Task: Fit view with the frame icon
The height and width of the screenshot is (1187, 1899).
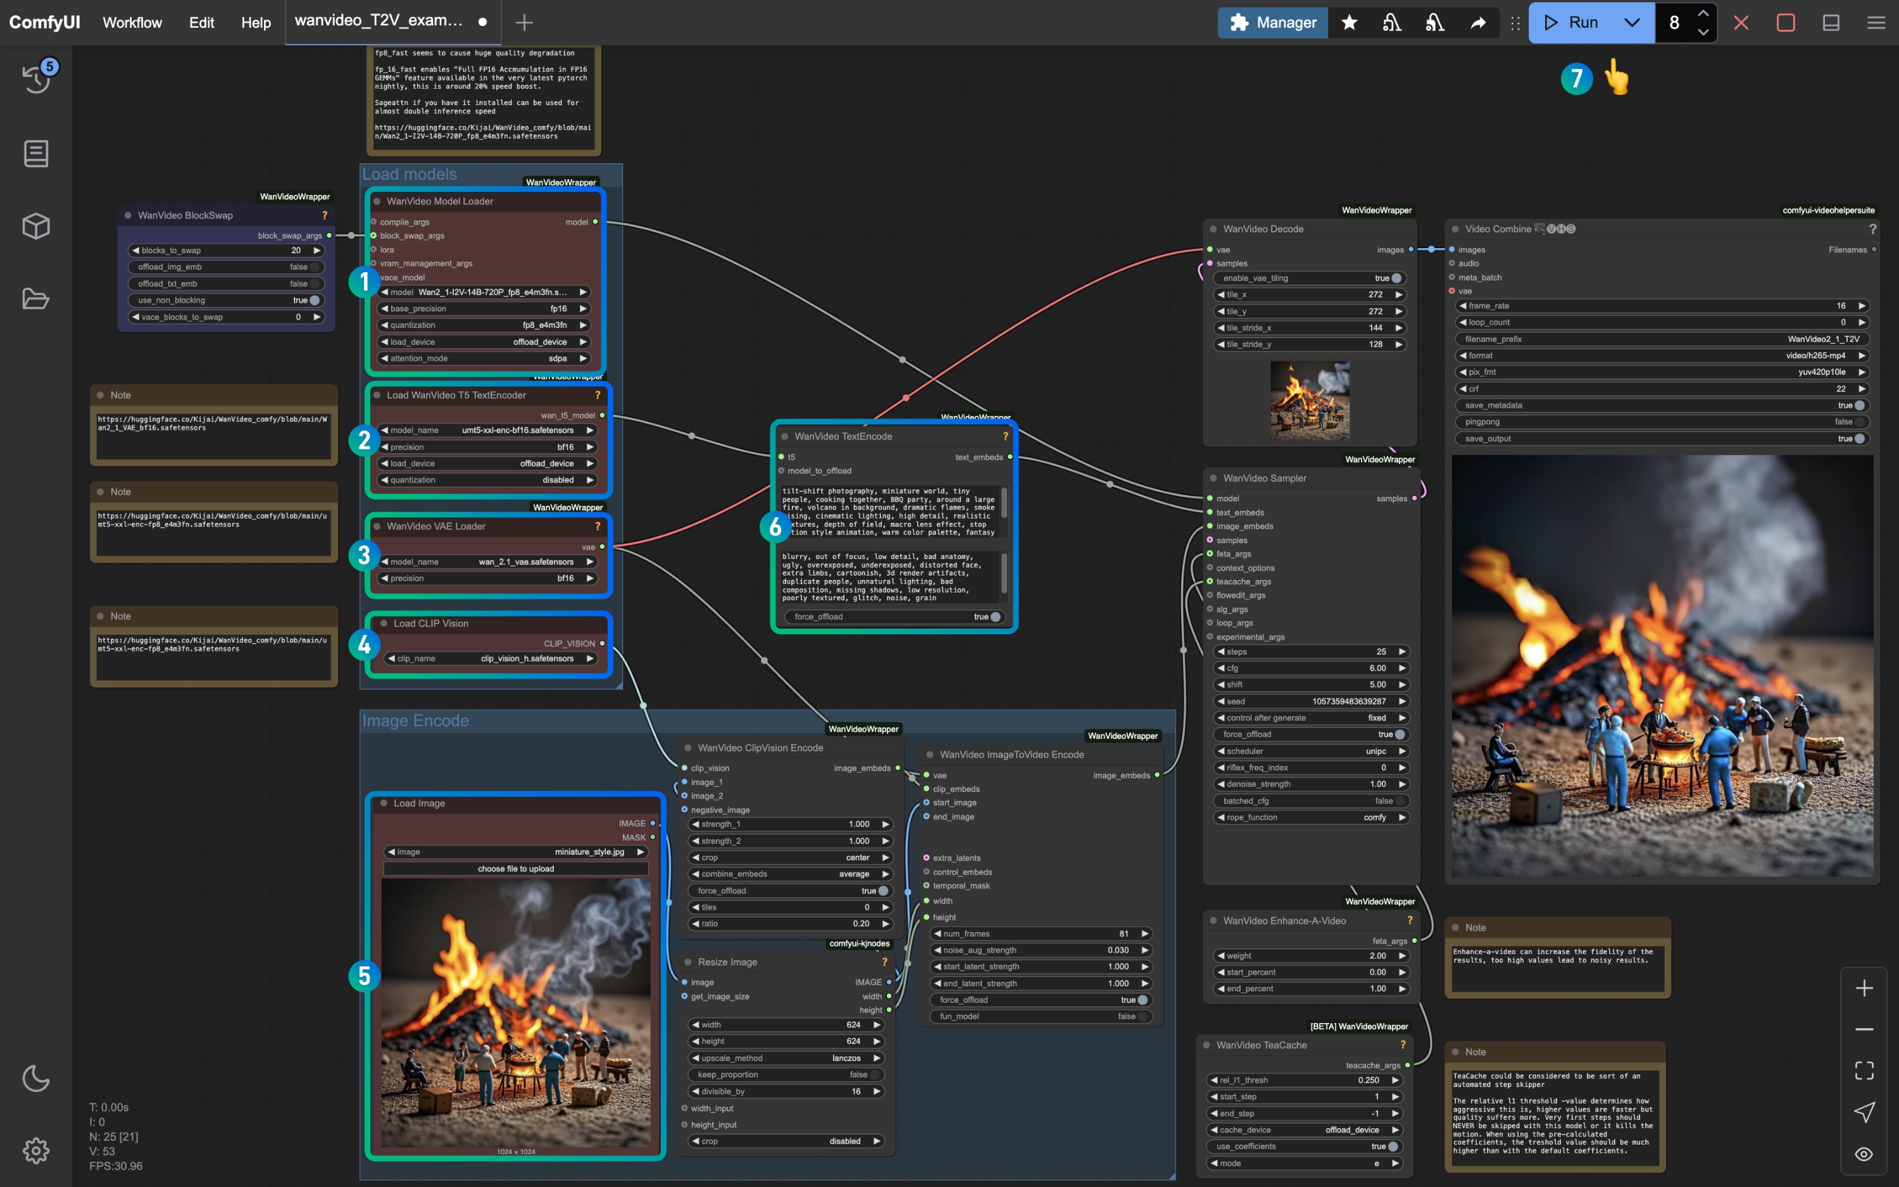Action: pos(1864,1071)
